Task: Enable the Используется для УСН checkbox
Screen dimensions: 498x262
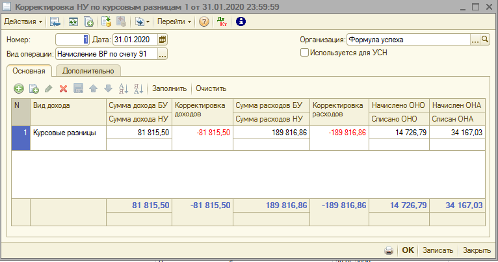Action: (x=304, y=53)
